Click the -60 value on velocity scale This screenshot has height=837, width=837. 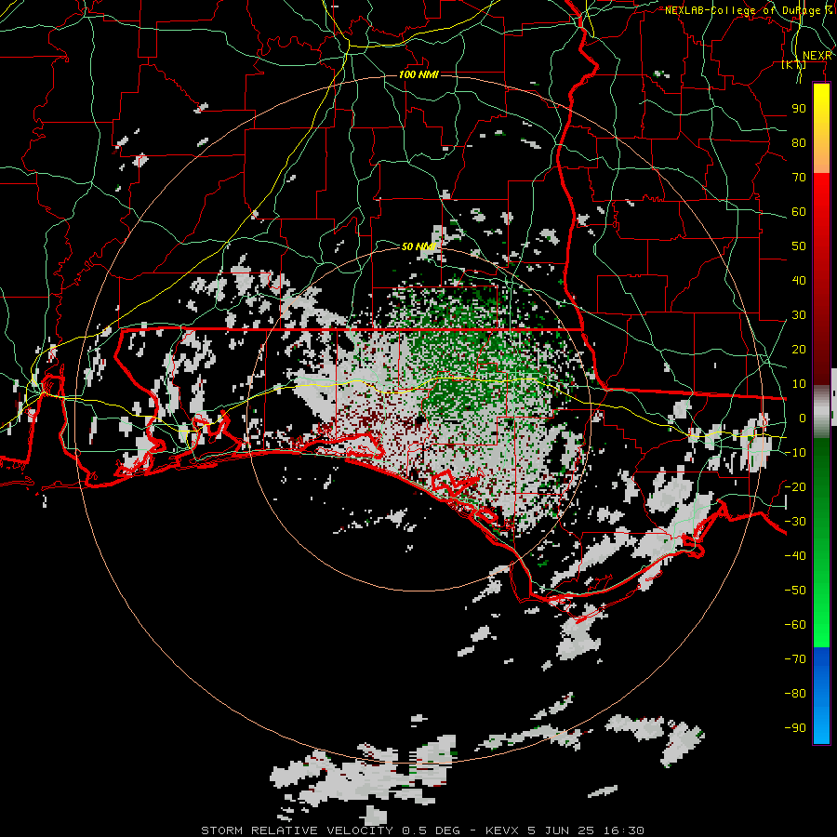pos(795,625)
